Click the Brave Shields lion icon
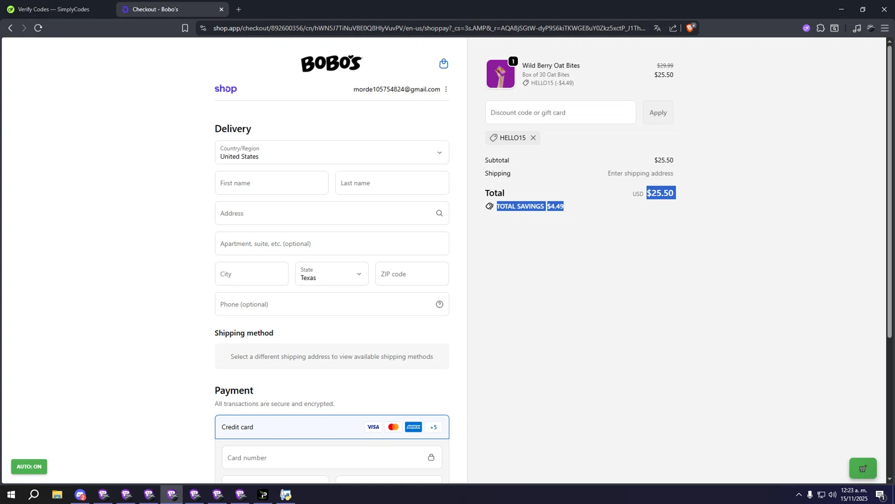Viewport: 895px width, 504px height. click(690, 27)
